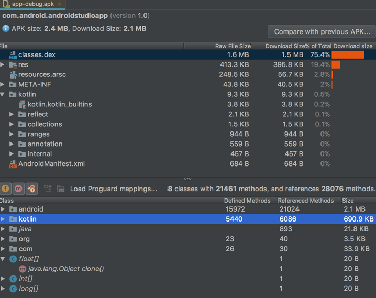This screenshot has height=298, width=376.
Task: Click the java package folder icon
Action: click(x=13, y=229)
